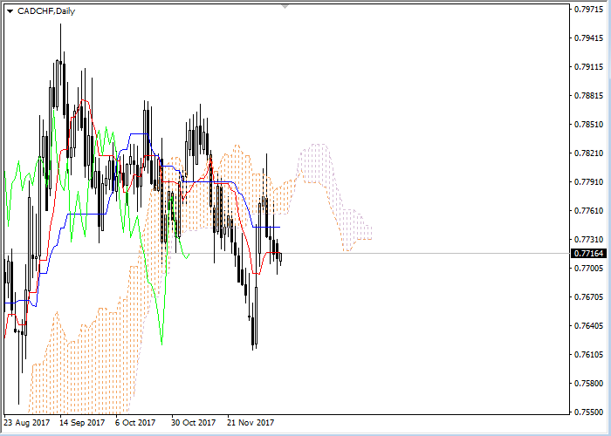The width and height of the screenshot is (611, 436).
Task: Click the 14 Sep 2017 date label
Action: (x=82, y=422)
